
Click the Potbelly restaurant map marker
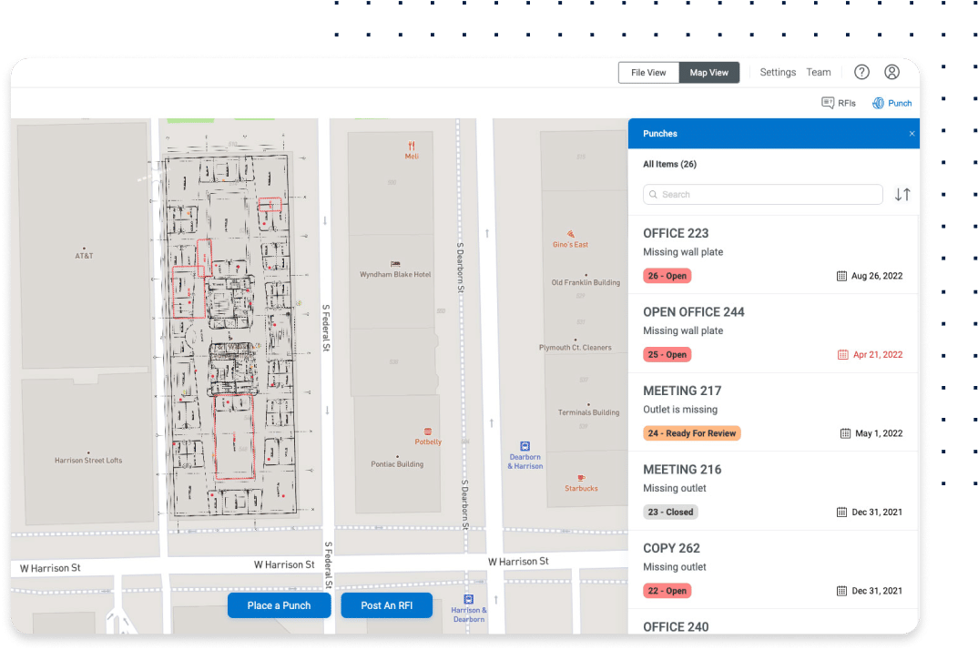point(427,432)
